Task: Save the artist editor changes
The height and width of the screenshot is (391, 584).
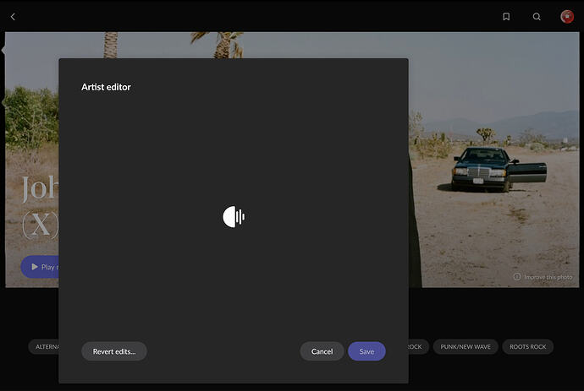Action: pos(366,351)
